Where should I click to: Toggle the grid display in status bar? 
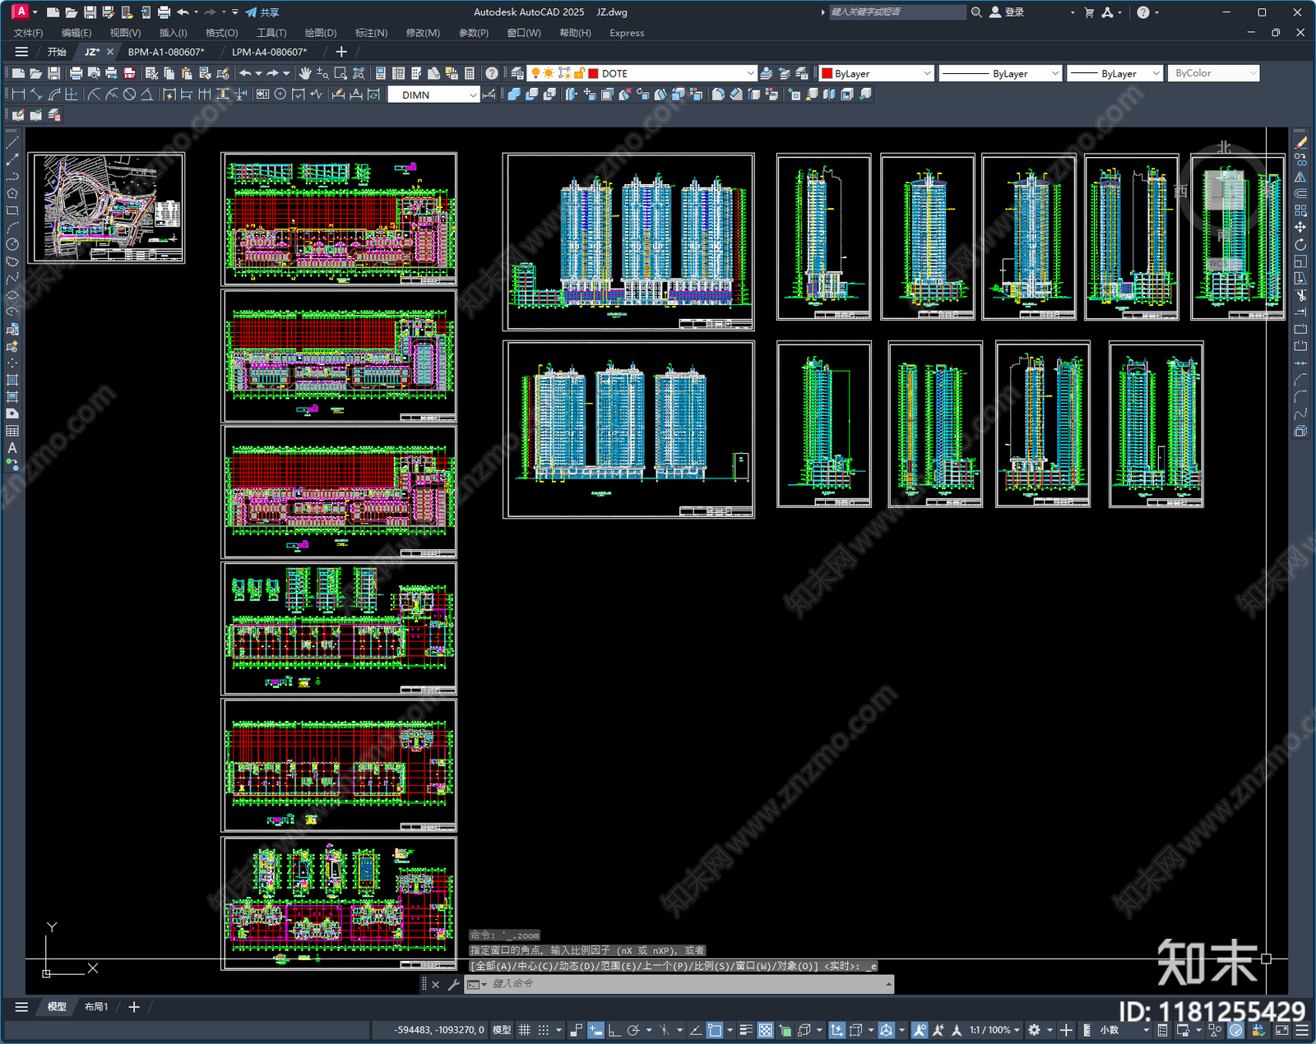click(524, 1030)
